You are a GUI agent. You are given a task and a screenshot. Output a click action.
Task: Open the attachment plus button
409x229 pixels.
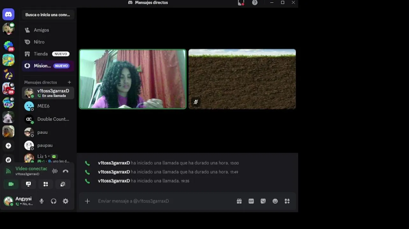point(87,201)
